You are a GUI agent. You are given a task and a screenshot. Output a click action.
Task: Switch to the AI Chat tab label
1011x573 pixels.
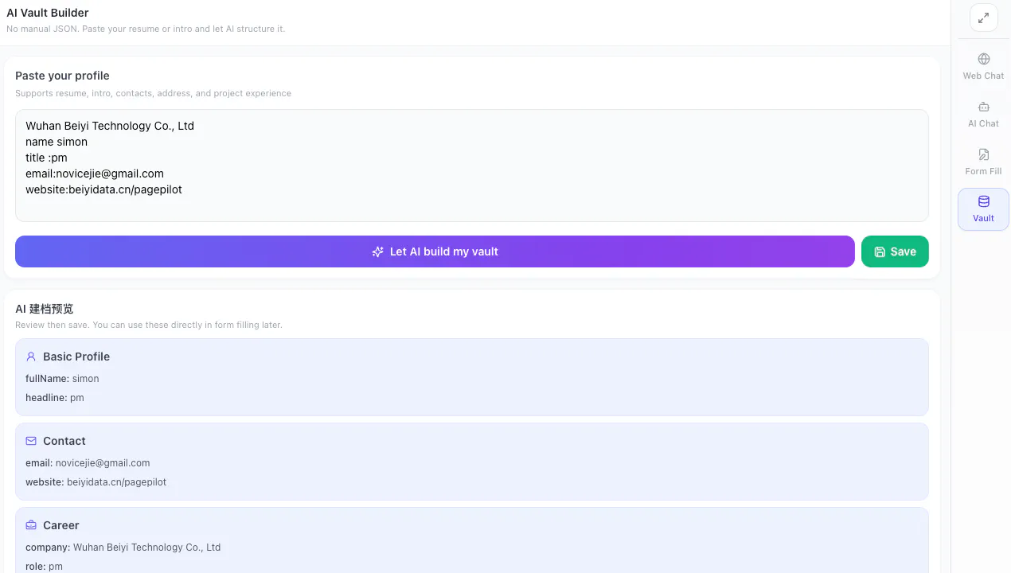[983, 123]
